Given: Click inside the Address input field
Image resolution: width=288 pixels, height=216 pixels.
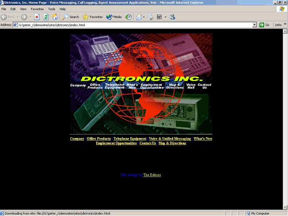Looking at the screenshot, I should tap(135, 25).
